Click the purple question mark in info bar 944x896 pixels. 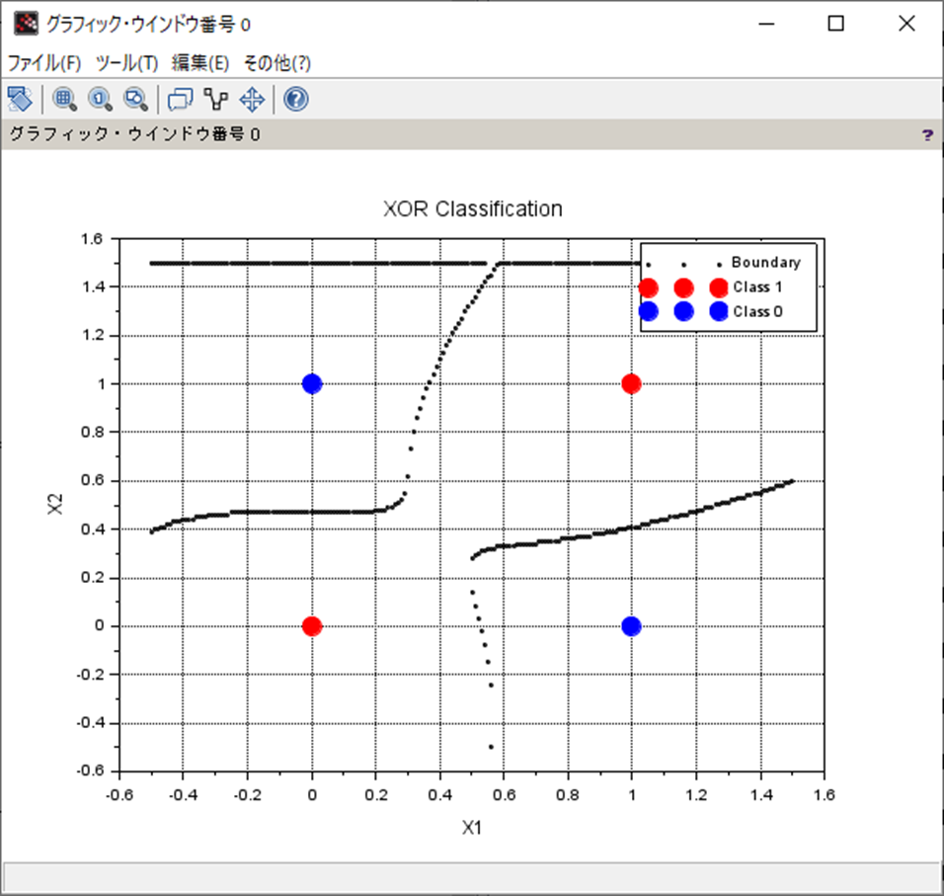pyautogui.click(x=927, y=135)
